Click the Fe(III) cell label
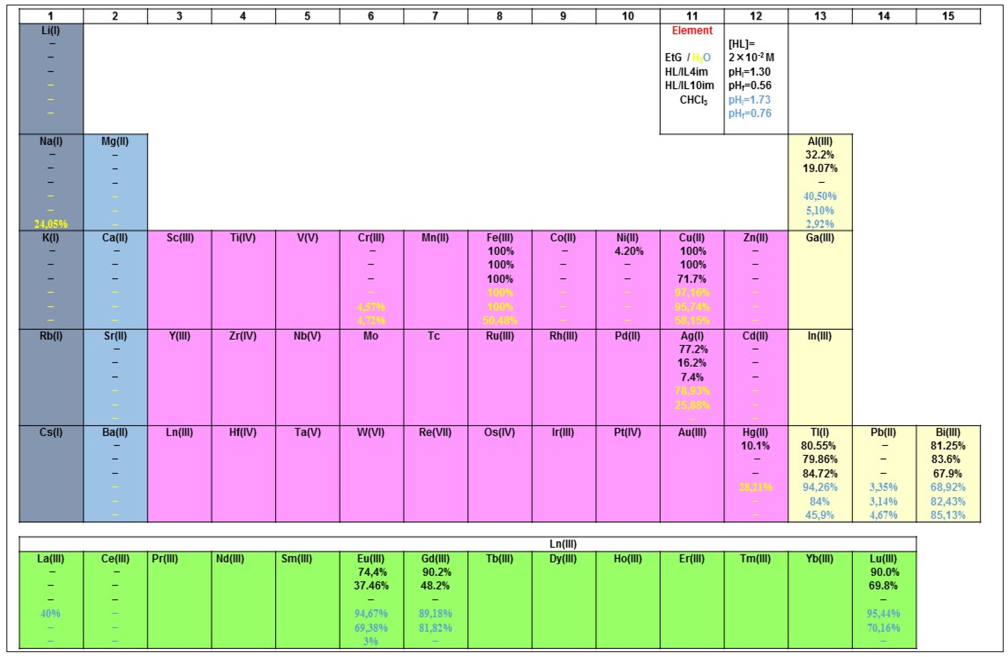 click(x=500, y=238)
